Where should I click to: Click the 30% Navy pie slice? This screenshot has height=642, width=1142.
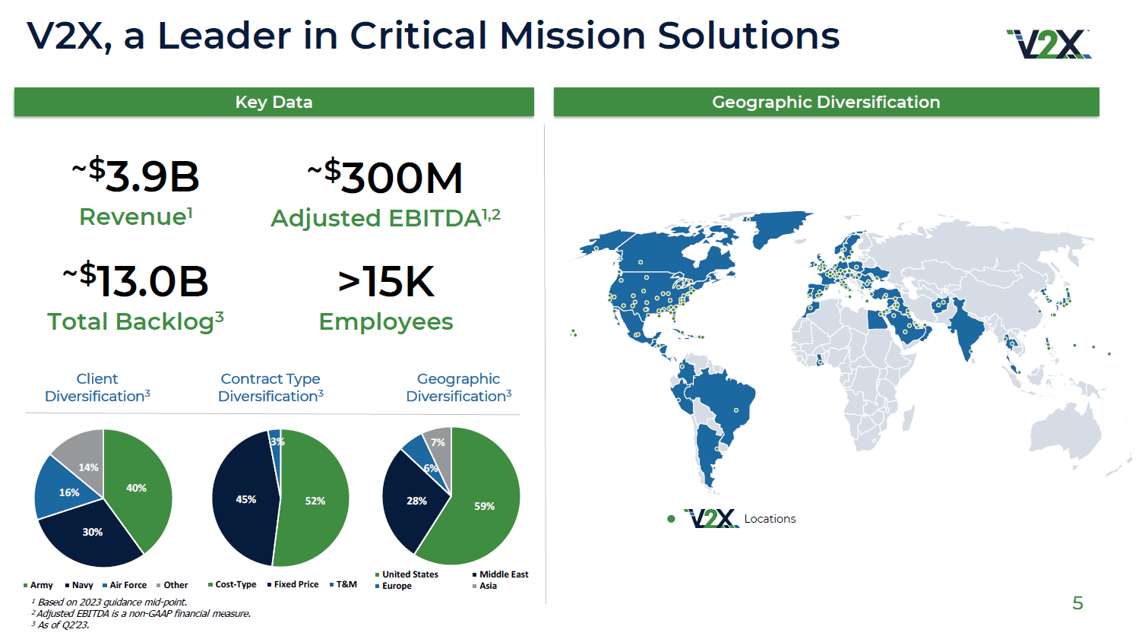(93, 532)
